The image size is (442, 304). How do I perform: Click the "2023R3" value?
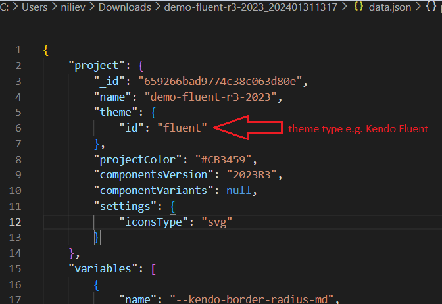[251, 175]
